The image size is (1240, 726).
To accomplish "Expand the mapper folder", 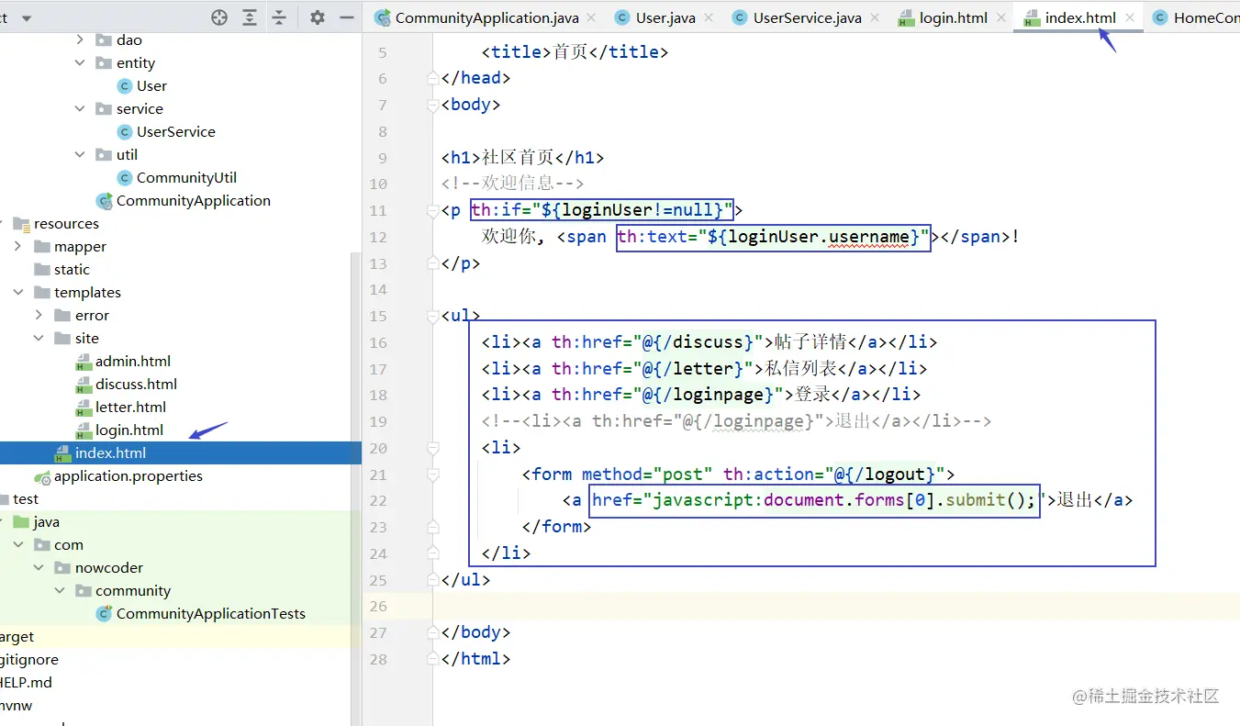I will [17, 246].
